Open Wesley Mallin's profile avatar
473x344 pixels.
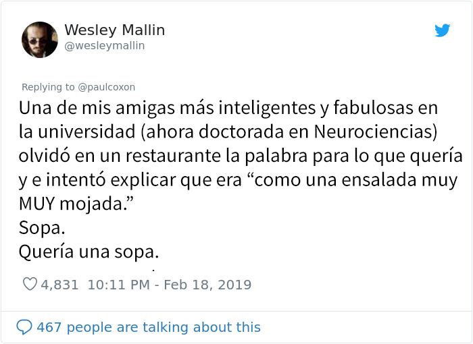40,40
